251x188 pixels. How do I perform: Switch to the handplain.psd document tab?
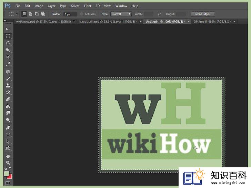tap(108, 22)
